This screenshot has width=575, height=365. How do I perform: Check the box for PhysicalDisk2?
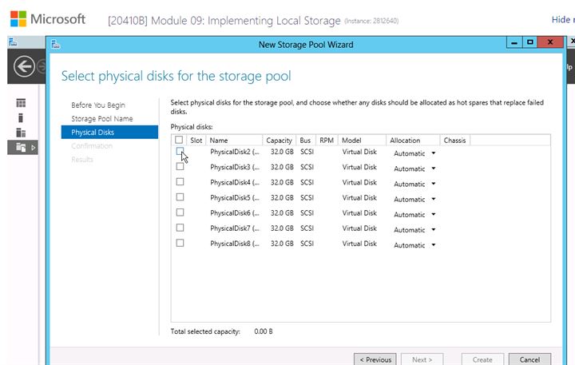coord(180,151)
